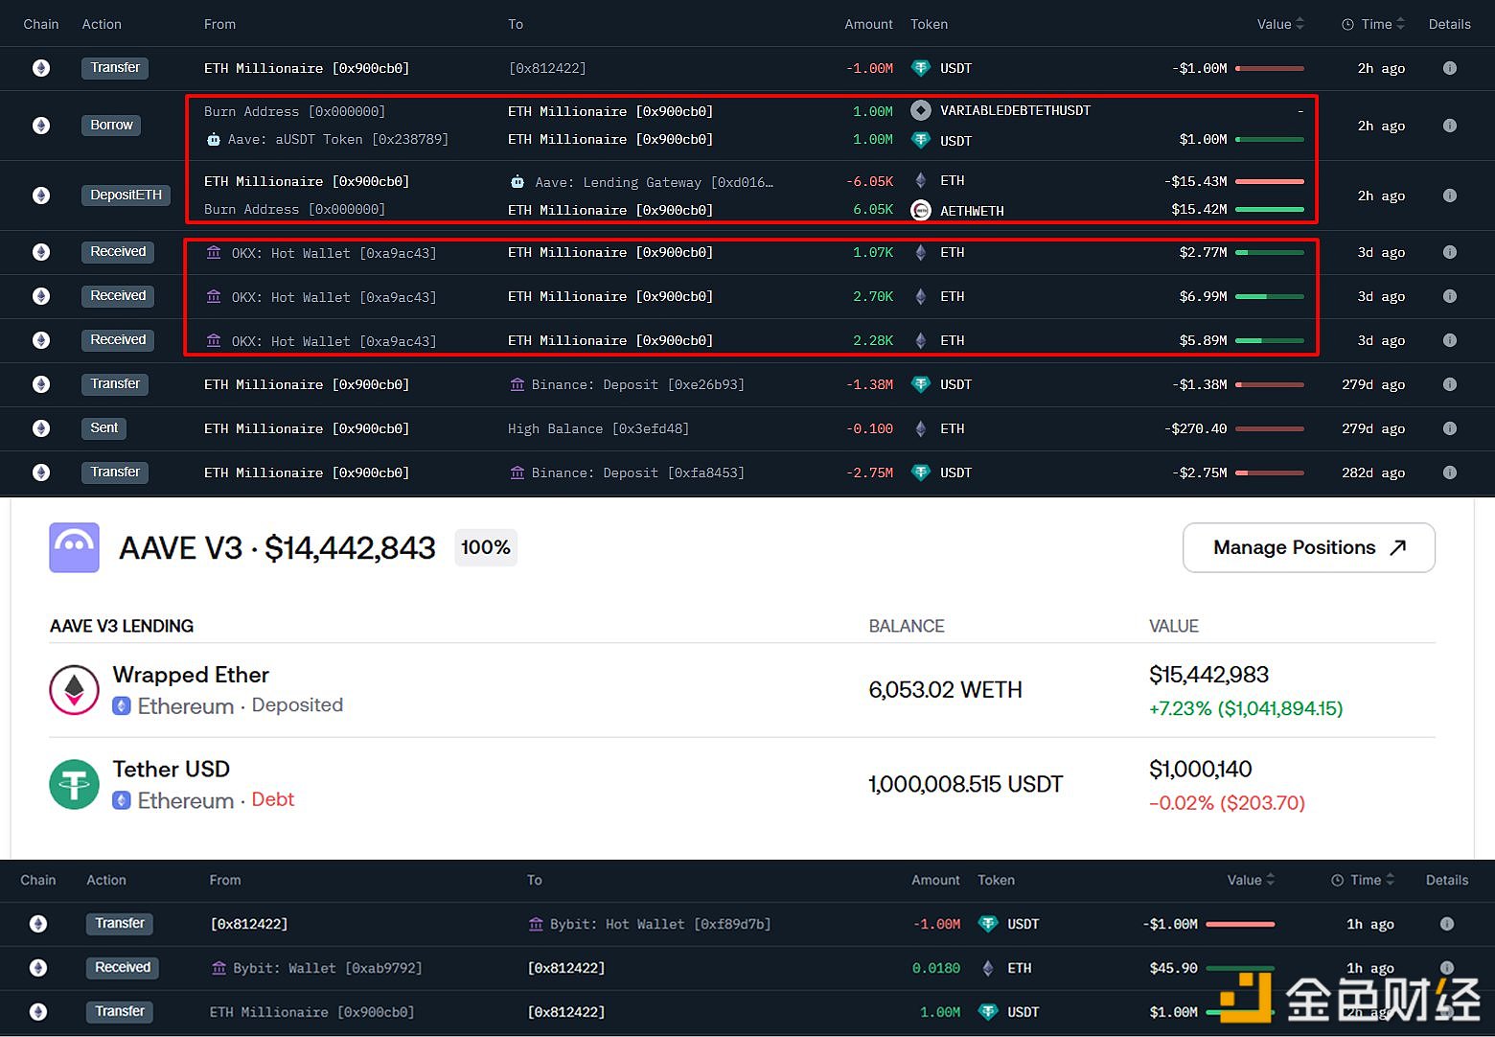Click Received tag in 2.70K ETH row

tap(118, 296)
